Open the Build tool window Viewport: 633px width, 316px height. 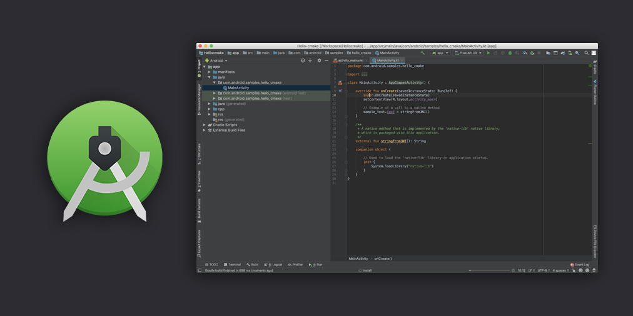(x=252, y=265)
